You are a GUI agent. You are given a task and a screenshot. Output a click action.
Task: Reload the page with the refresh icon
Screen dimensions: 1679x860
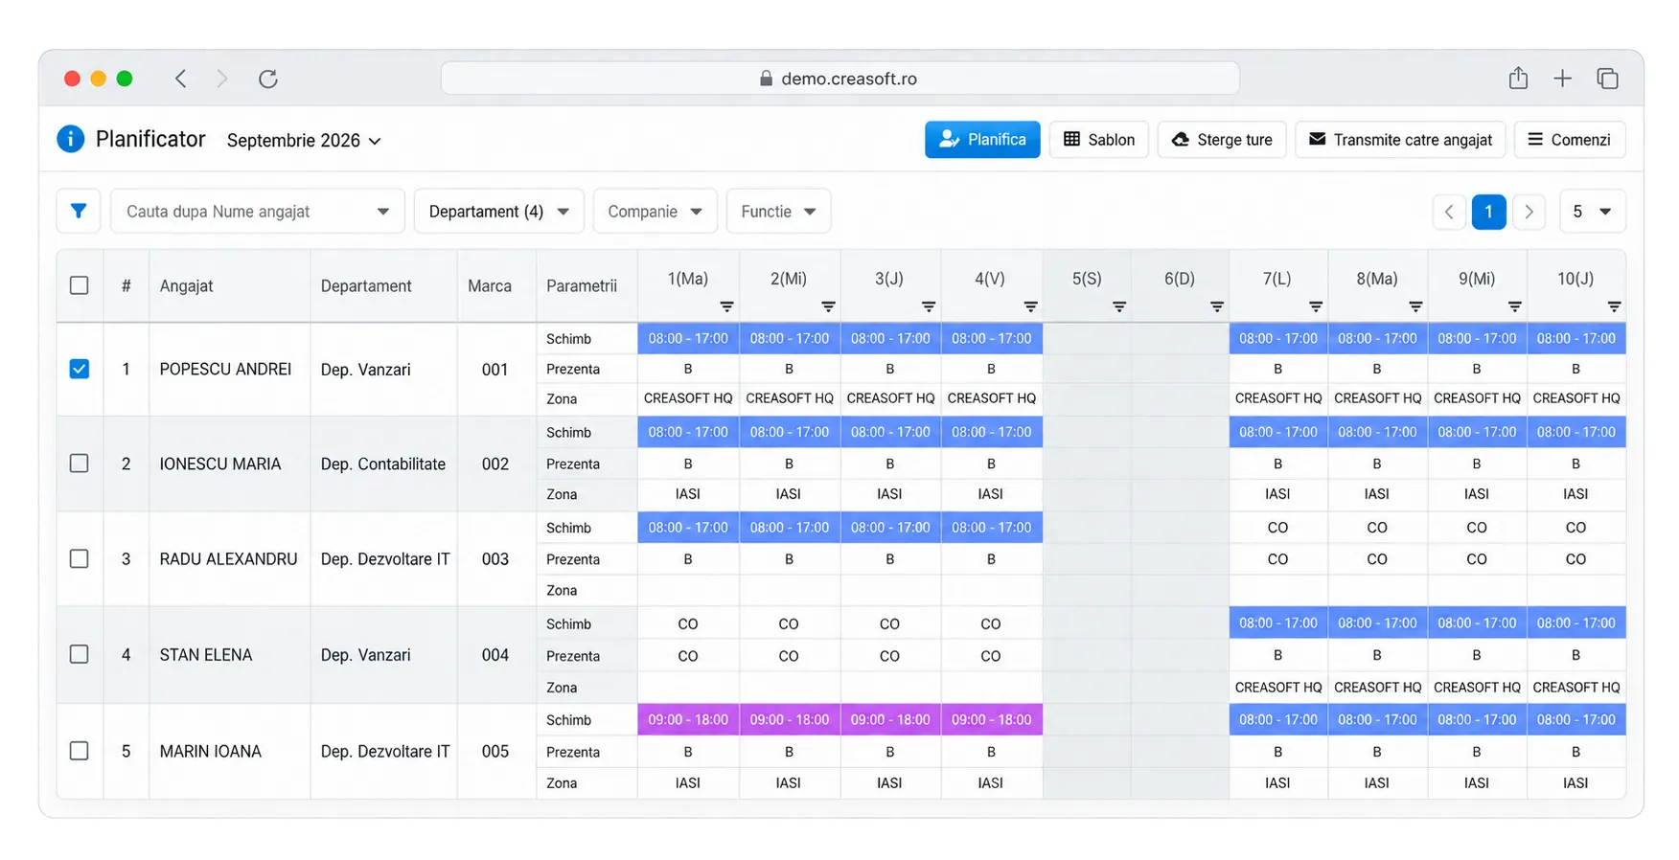[268, 79]
